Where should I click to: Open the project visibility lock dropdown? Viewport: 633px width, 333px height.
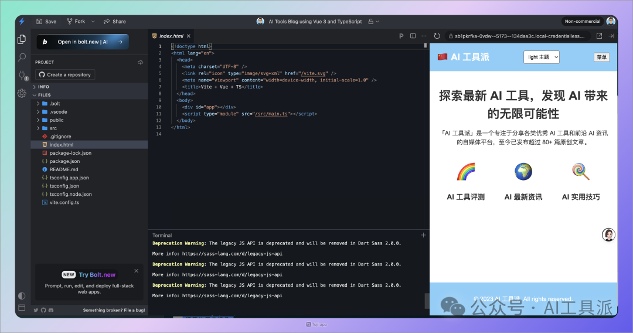point(373,21)
